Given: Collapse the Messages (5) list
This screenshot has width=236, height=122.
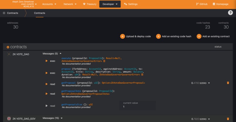Looking at the screenshot, I should (x=52, y=54).
